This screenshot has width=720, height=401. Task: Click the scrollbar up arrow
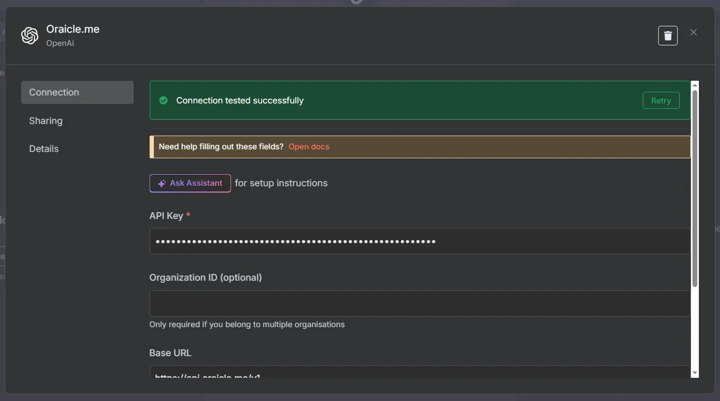(695, 85)
